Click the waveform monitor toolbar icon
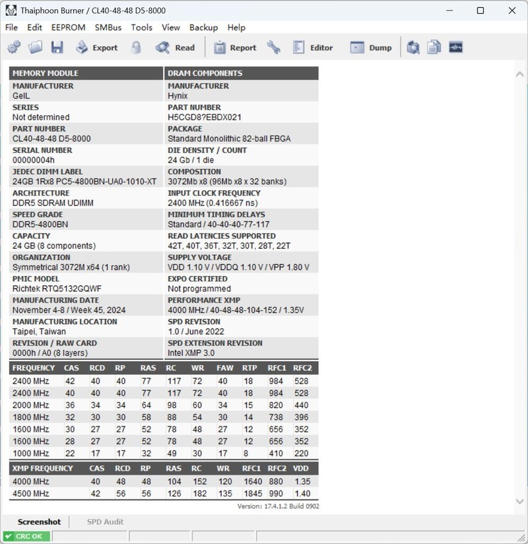This screenshot has height=544, width=528. pos(455,48)
